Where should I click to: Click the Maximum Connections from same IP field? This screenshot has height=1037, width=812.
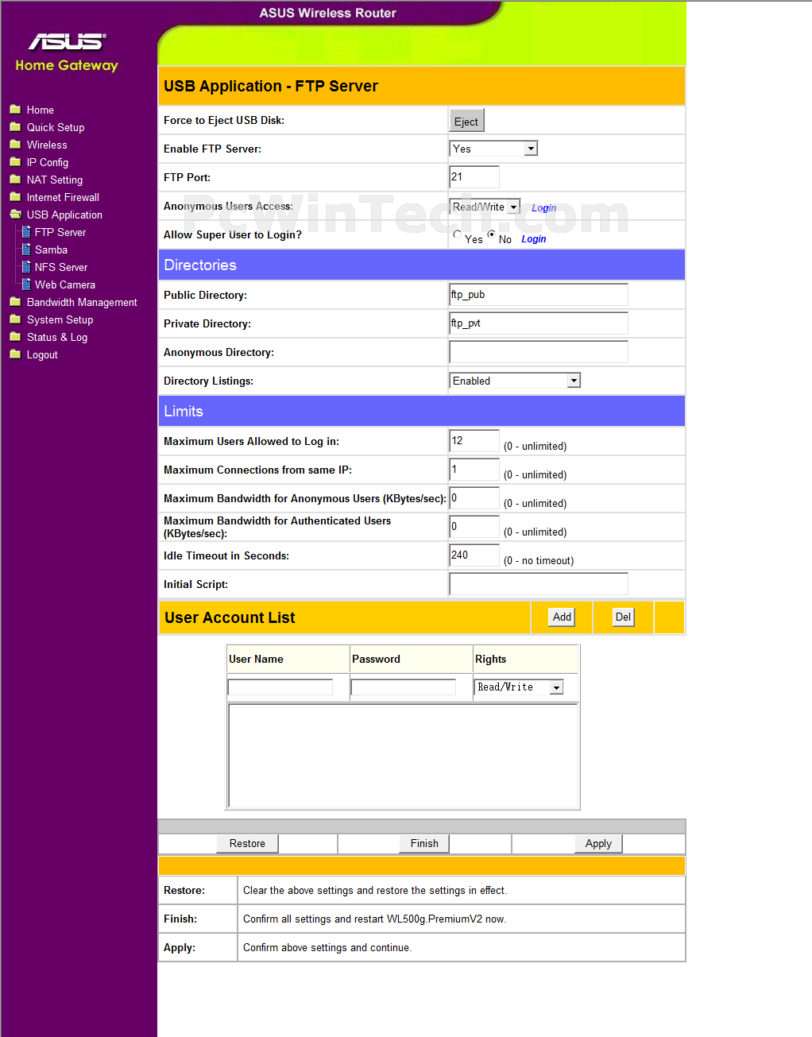point(474,470)
